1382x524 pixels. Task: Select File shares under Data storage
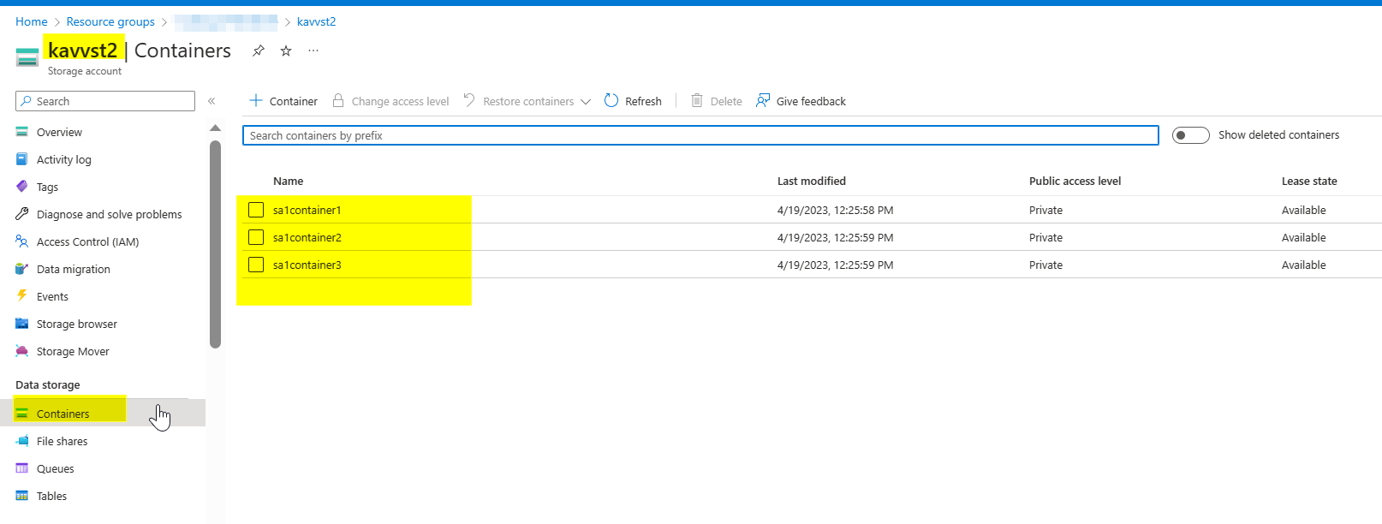click(63, 441)
